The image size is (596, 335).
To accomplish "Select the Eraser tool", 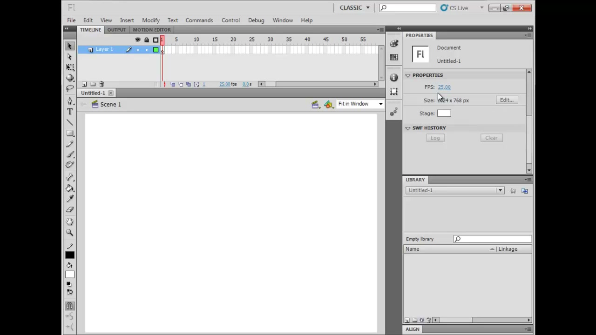I will click(x=70, y=209).
